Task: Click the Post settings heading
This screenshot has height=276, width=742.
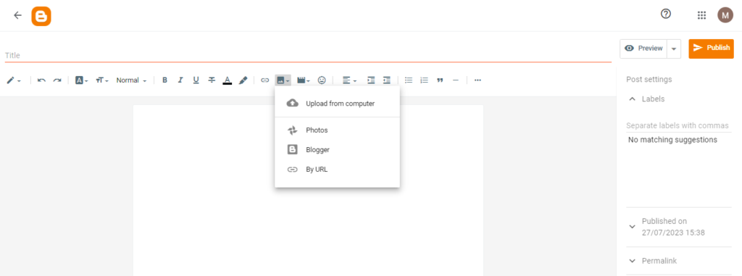Action: (649, 80)
